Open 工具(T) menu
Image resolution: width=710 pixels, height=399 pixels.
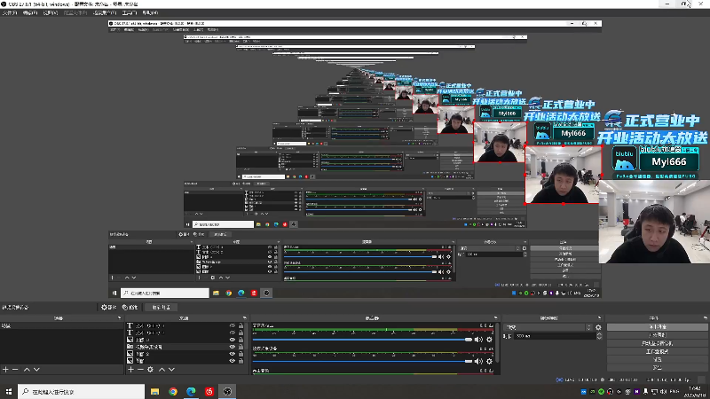(130, 12)
